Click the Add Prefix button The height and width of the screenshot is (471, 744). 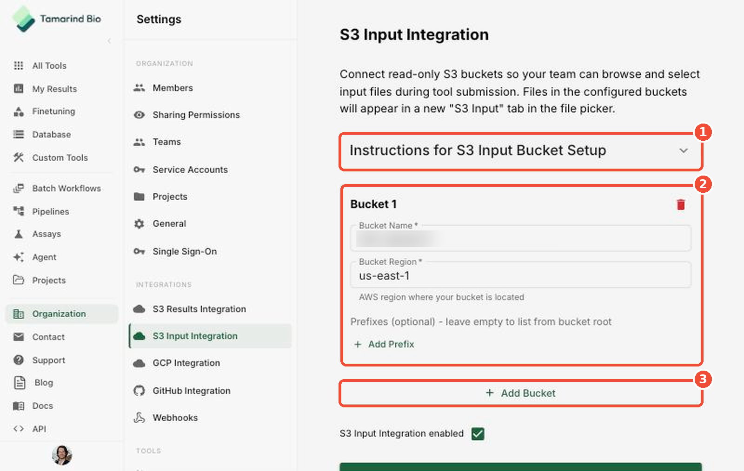pos(384,344)
